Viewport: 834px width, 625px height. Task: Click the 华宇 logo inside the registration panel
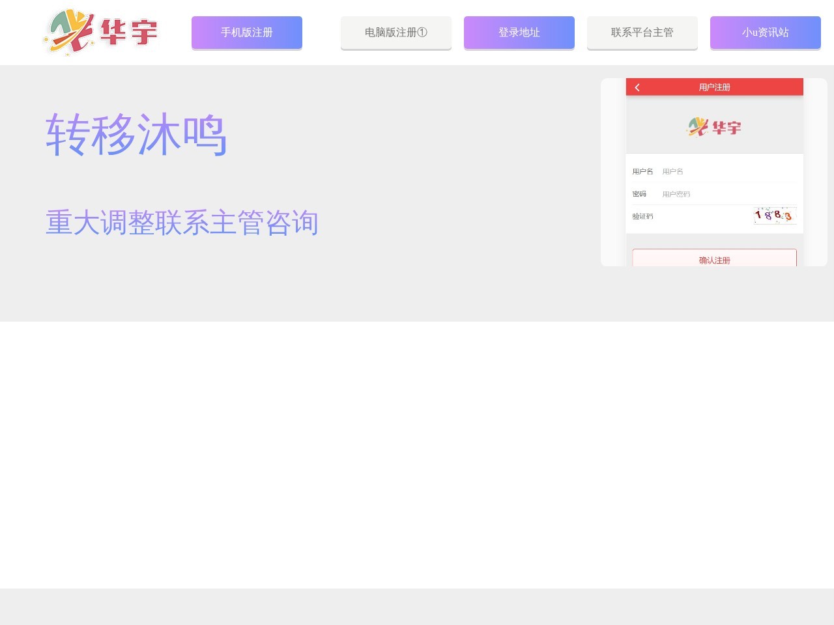714,127
